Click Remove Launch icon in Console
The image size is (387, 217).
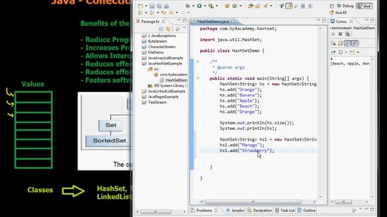[340, 34]
